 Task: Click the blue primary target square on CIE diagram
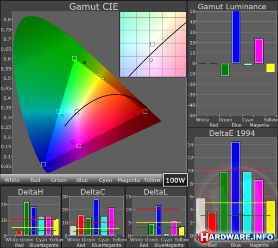[44, 164]
